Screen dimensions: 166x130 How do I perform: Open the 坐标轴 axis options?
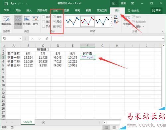pyautogui.click(x=127, y=21)
